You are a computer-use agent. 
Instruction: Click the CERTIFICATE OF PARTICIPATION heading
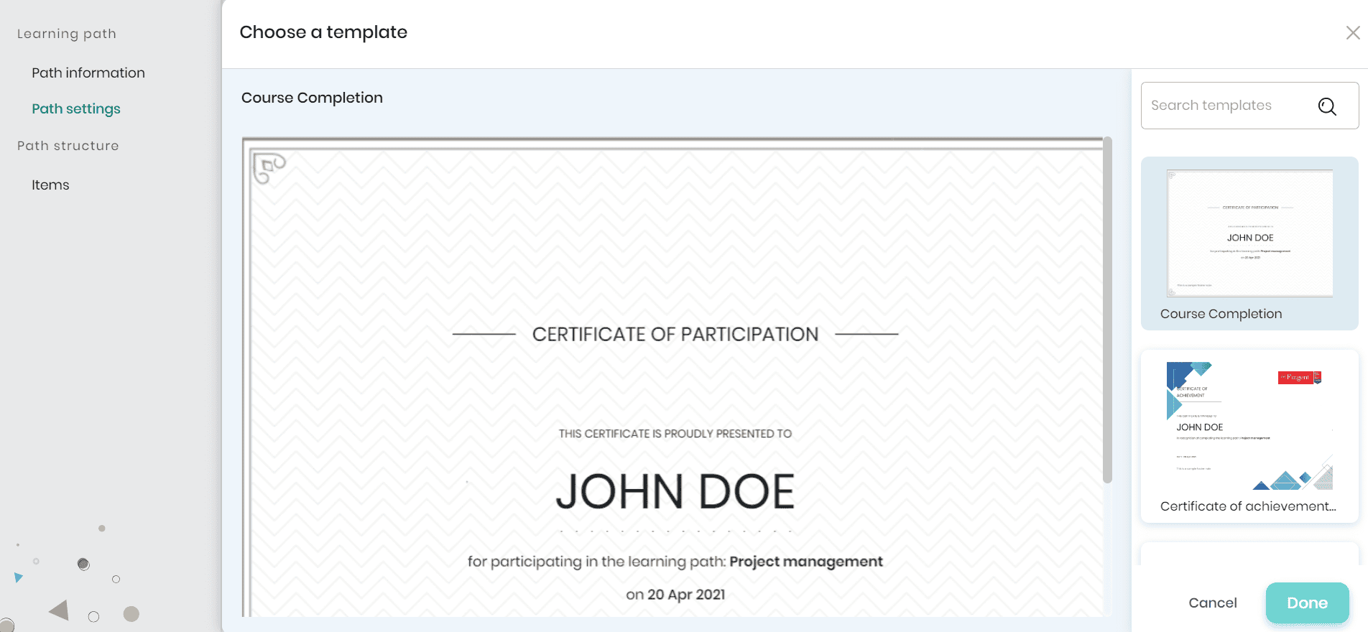pyautogui.click(x=675, y=335)
